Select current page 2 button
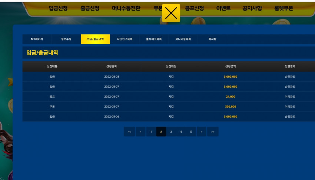Viewport: 315px width, 180px height. click(161, 131)
